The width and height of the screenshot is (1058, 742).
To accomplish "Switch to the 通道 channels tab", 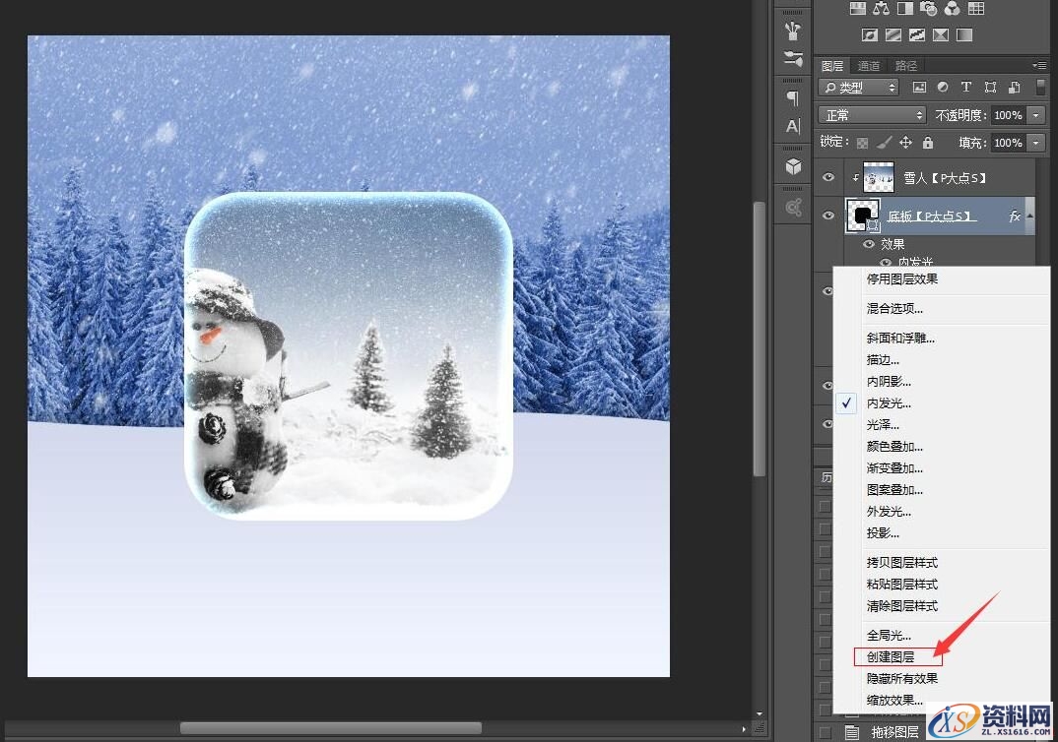I will pyautogui.click(x=869, y=66).
